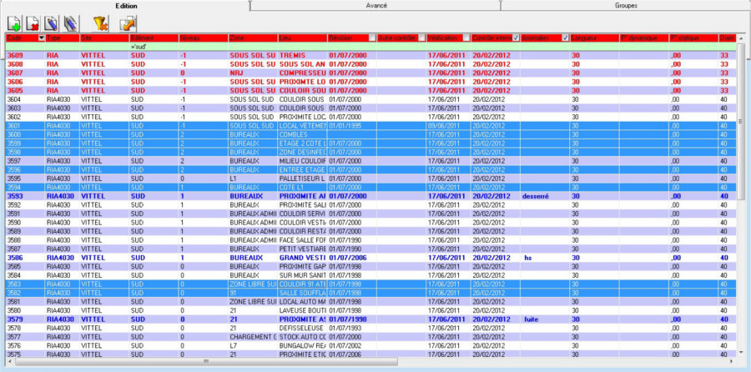Select row with code 3575
751x372 pixels.
371,354
